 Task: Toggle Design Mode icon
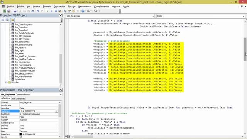tap(60, 11)
